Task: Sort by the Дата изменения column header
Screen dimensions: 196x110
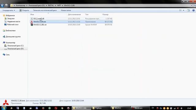Action: 74,15
